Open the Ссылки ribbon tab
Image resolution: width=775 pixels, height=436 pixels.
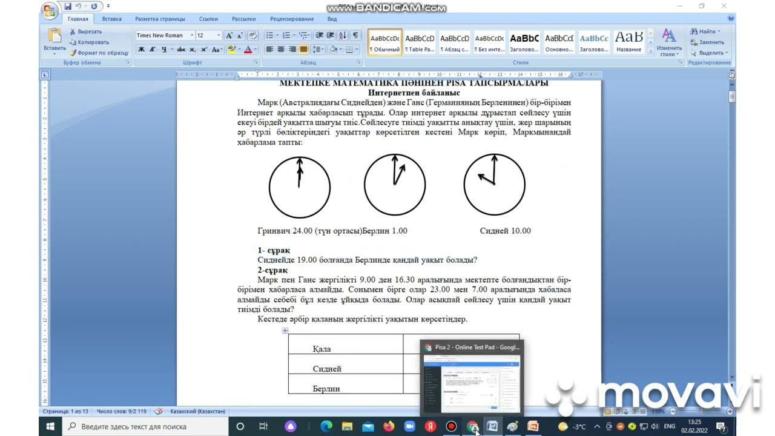coord(208,19)
